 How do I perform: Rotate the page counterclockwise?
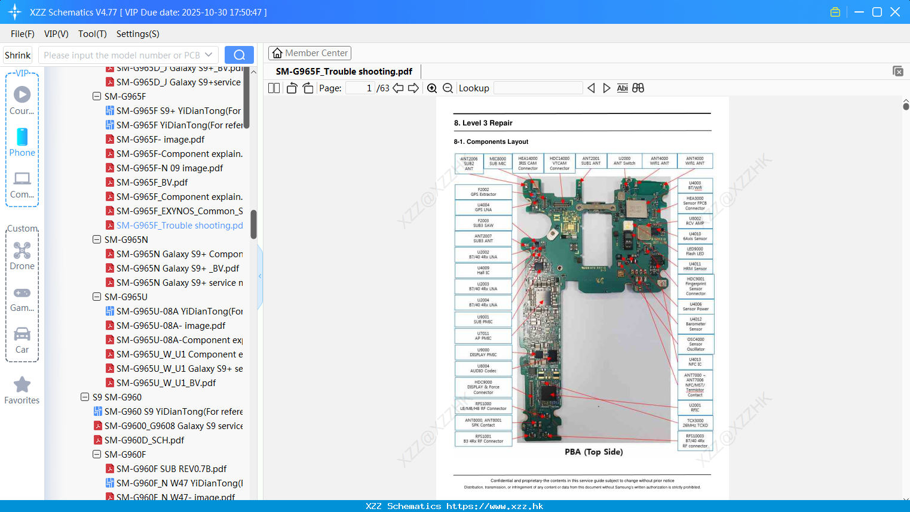292,88
